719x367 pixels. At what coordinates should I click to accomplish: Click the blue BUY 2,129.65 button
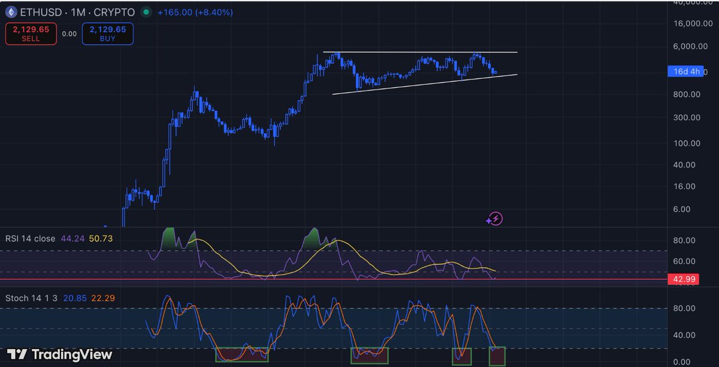108,33
